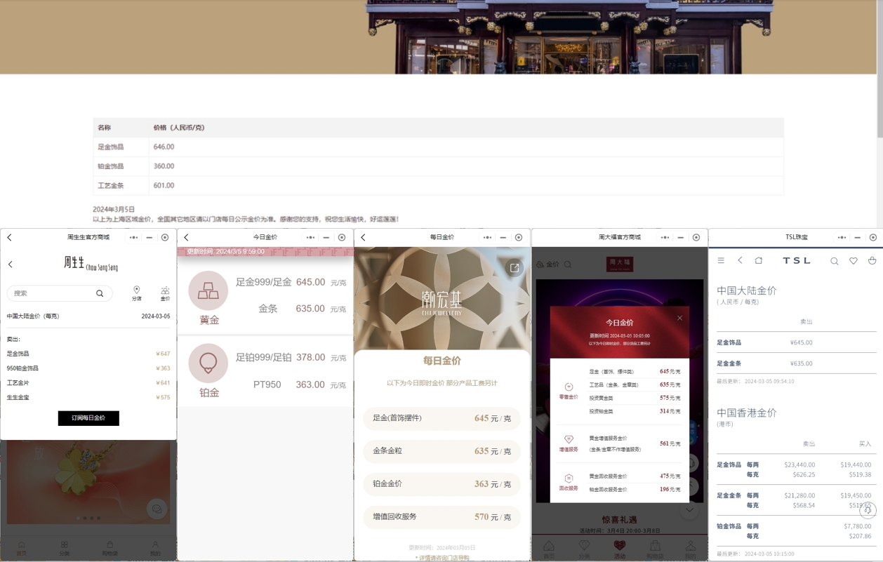The height and width of the screenshot is (562, 883).
Task: Open the wishlist heart icon in TSL
Action: 854,261
